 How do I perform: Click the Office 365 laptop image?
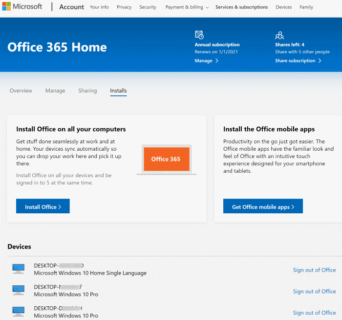167,160
